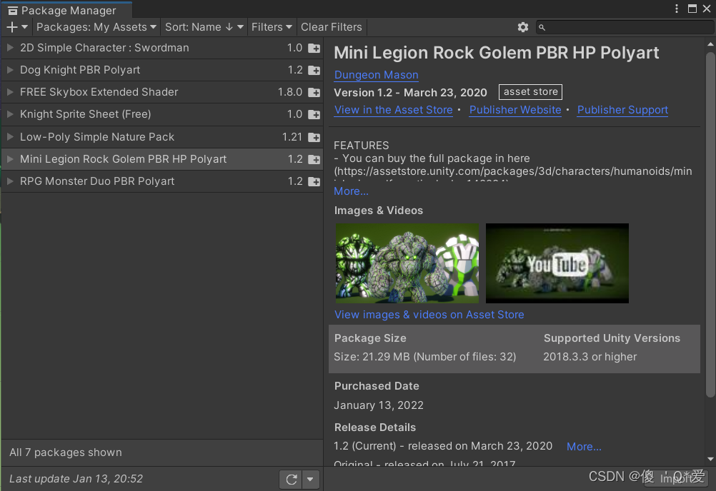The height and width of the screenshot is (491, 716).
Task: Click the download icon for Knight Sprite Sheet (Free)
Action: (314, 114)
